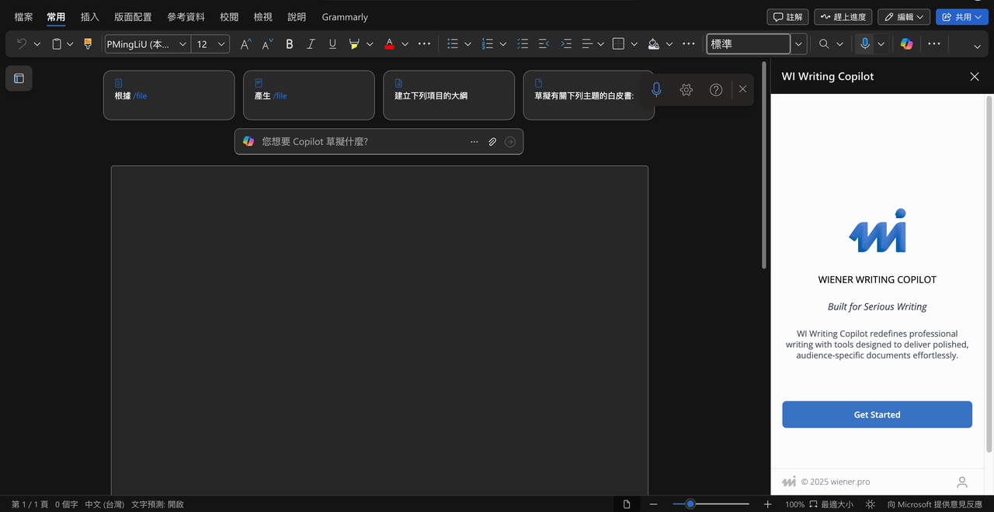Click the account icon in WI Writing Copilot footer
The image size is (994, 512).
click(x=962, y=482)
